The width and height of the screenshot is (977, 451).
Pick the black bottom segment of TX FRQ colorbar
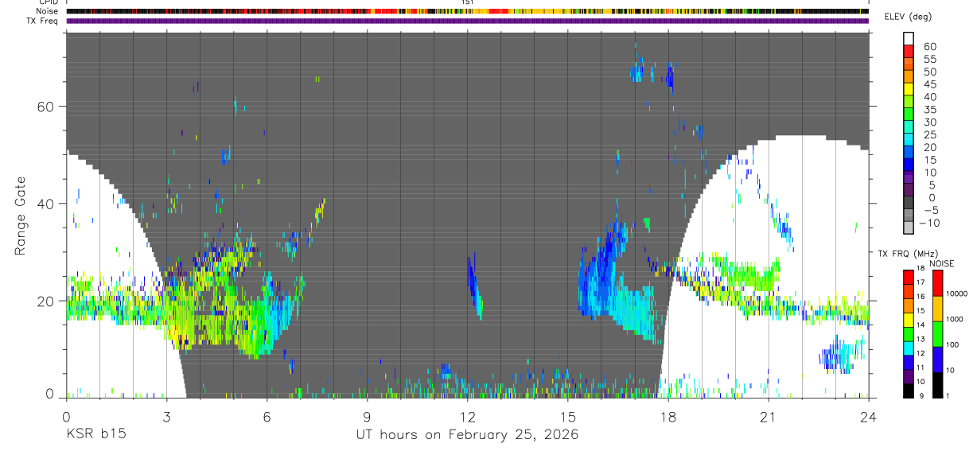pos(909,390)
